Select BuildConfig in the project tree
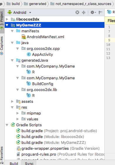 [x=43, y=84]
